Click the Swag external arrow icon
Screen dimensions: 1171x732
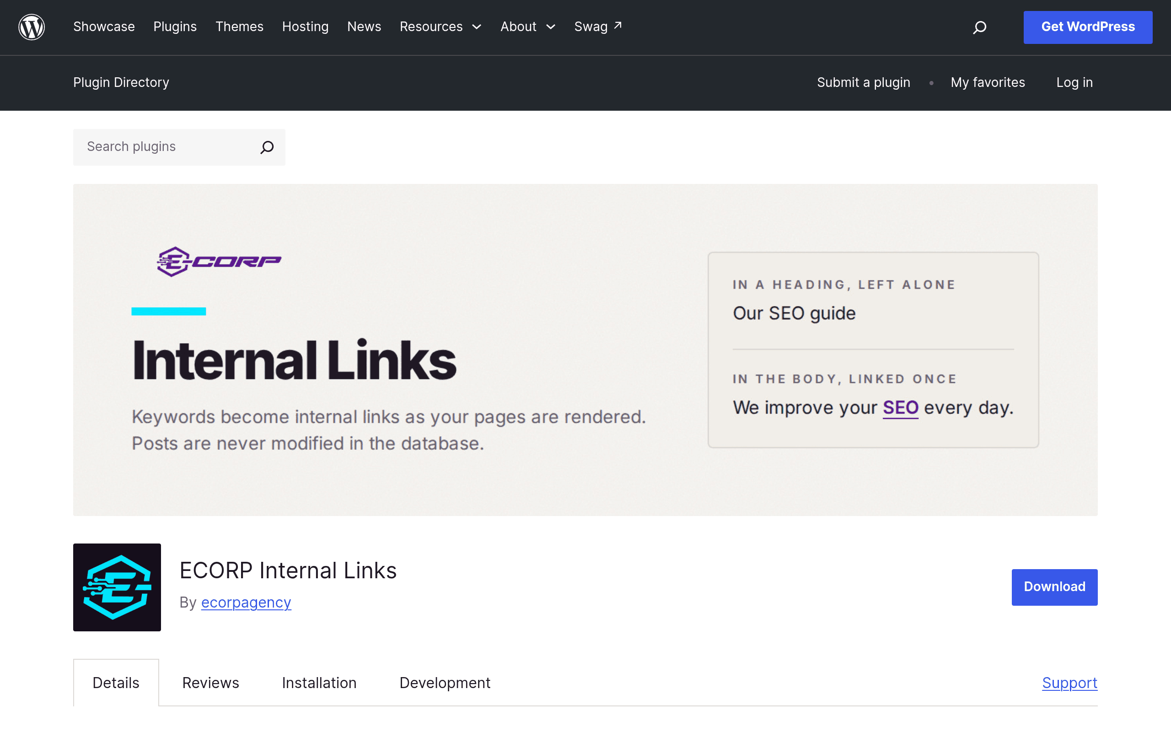point(618,25)
